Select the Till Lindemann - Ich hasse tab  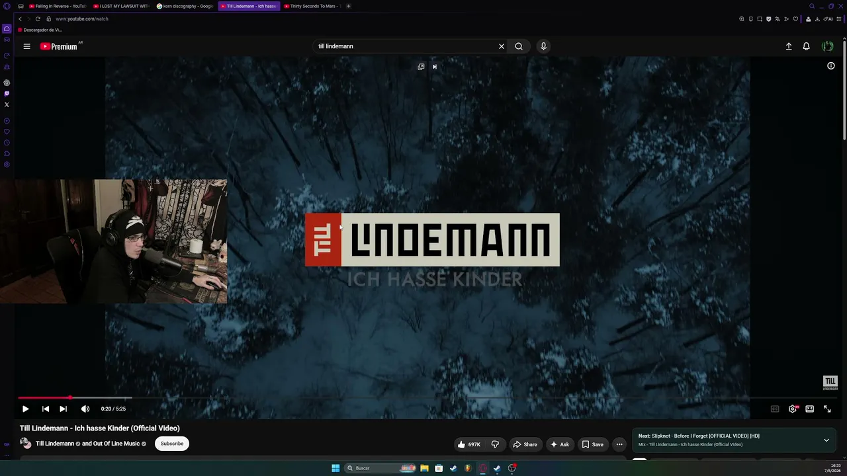[x=249, y=6]
